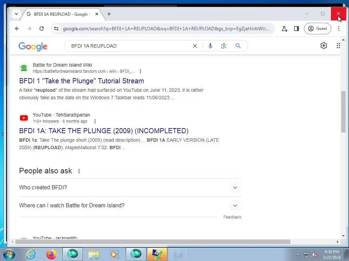Expand "Where can I watch Battle for Dream Island?"

pos(130,206)
